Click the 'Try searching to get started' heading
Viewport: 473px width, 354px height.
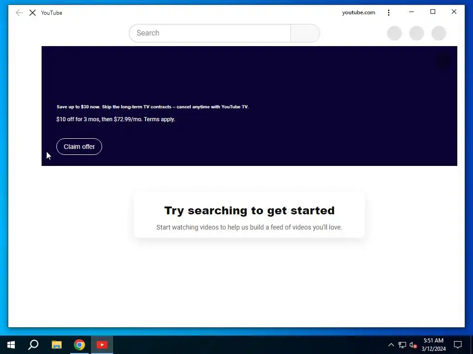point(249,210)
